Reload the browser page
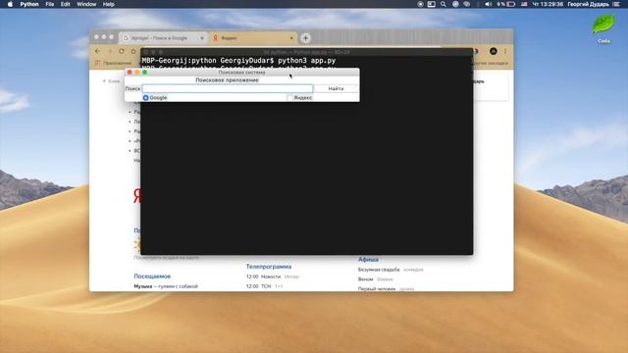 point(122,51)
